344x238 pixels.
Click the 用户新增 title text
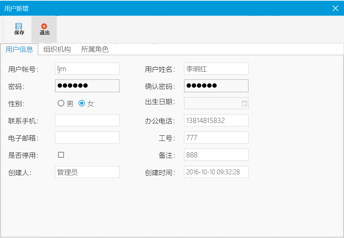pyautogui.click(x=16, y=8)
